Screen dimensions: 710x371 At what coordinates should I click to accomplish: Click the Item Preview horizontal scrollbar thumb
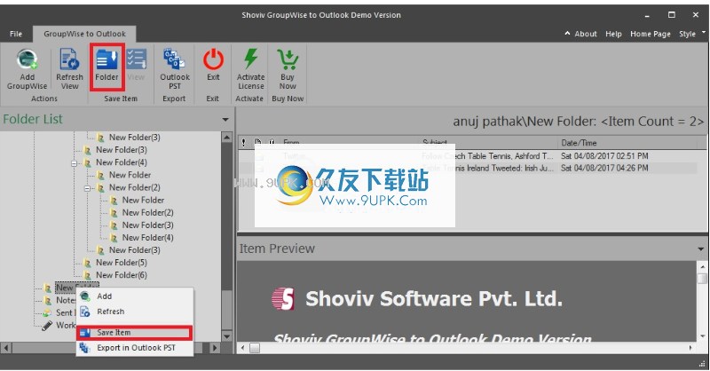pos(255,348)
